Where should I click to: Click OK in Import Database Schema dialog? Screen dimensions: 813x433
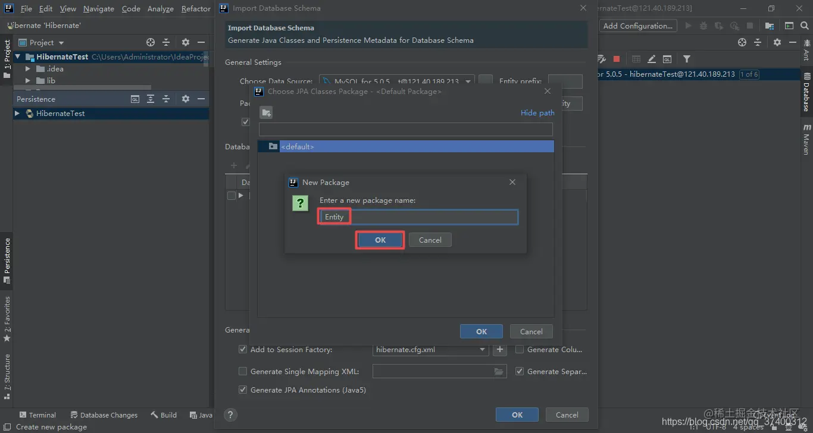517,415
